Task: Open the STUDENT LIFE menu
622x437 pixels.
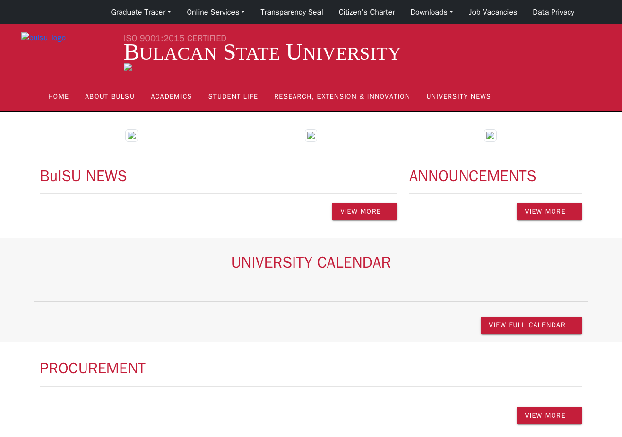Action: click(233, 97)
